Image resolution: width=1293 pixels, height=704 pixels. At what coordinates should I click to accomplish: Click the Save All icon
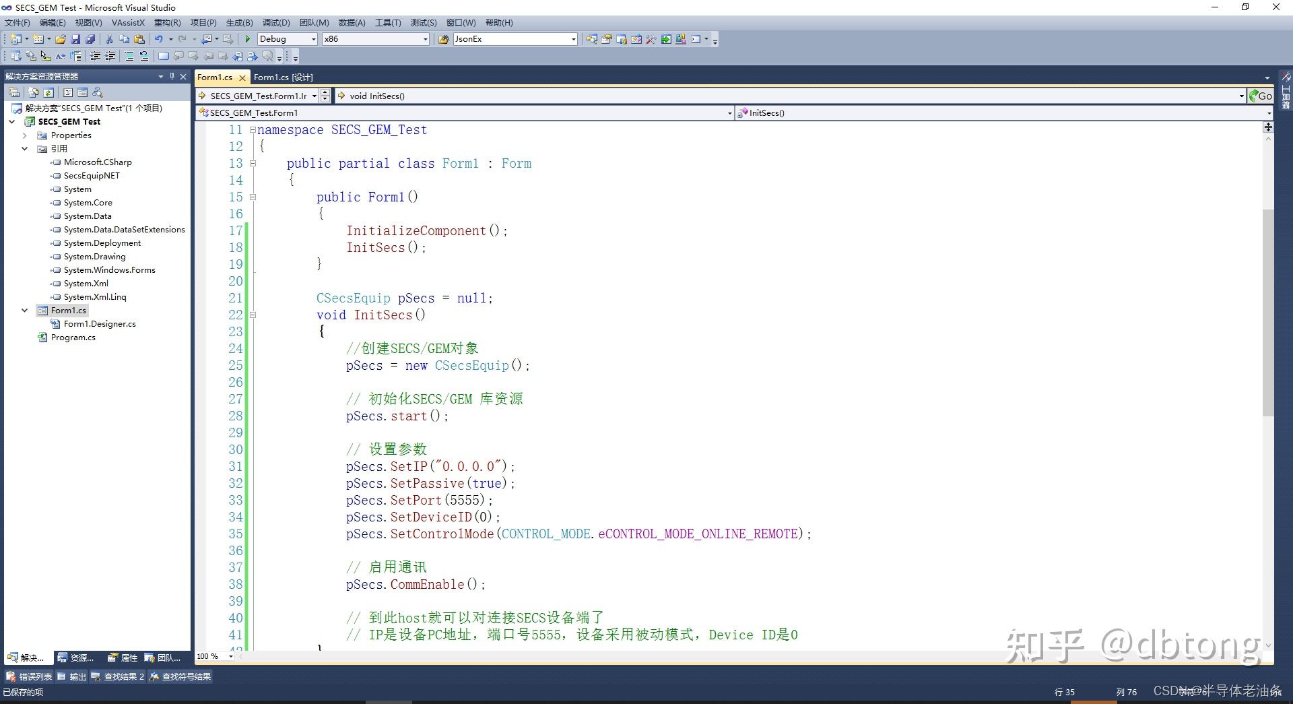[91, 38]
